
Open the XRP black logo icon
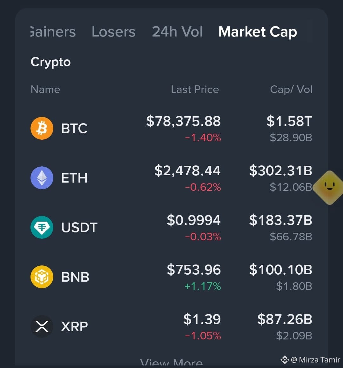pos(42,326)
